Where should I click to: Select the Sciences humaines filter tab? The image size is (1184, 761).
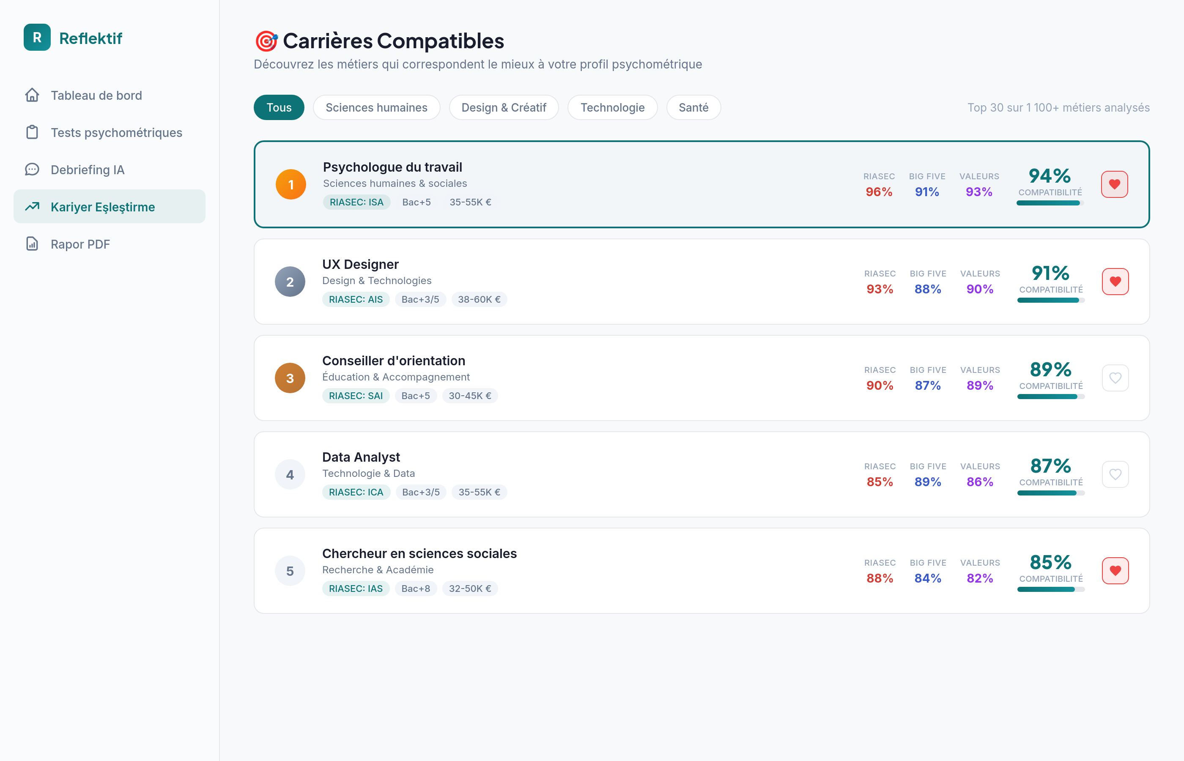pyautogui.click(x=376, y=107)
